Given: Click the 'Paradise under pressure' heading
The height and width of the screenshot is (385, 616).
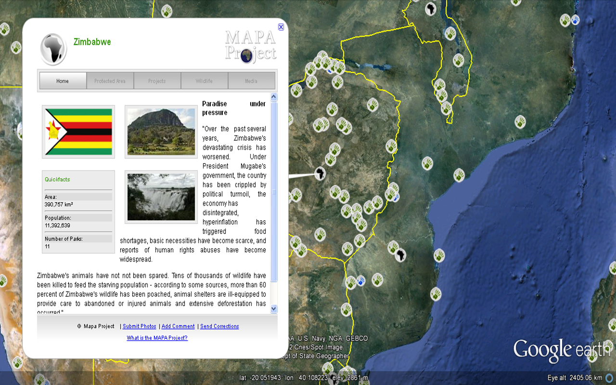Looking at the screenshot, I should coord(234,108).
